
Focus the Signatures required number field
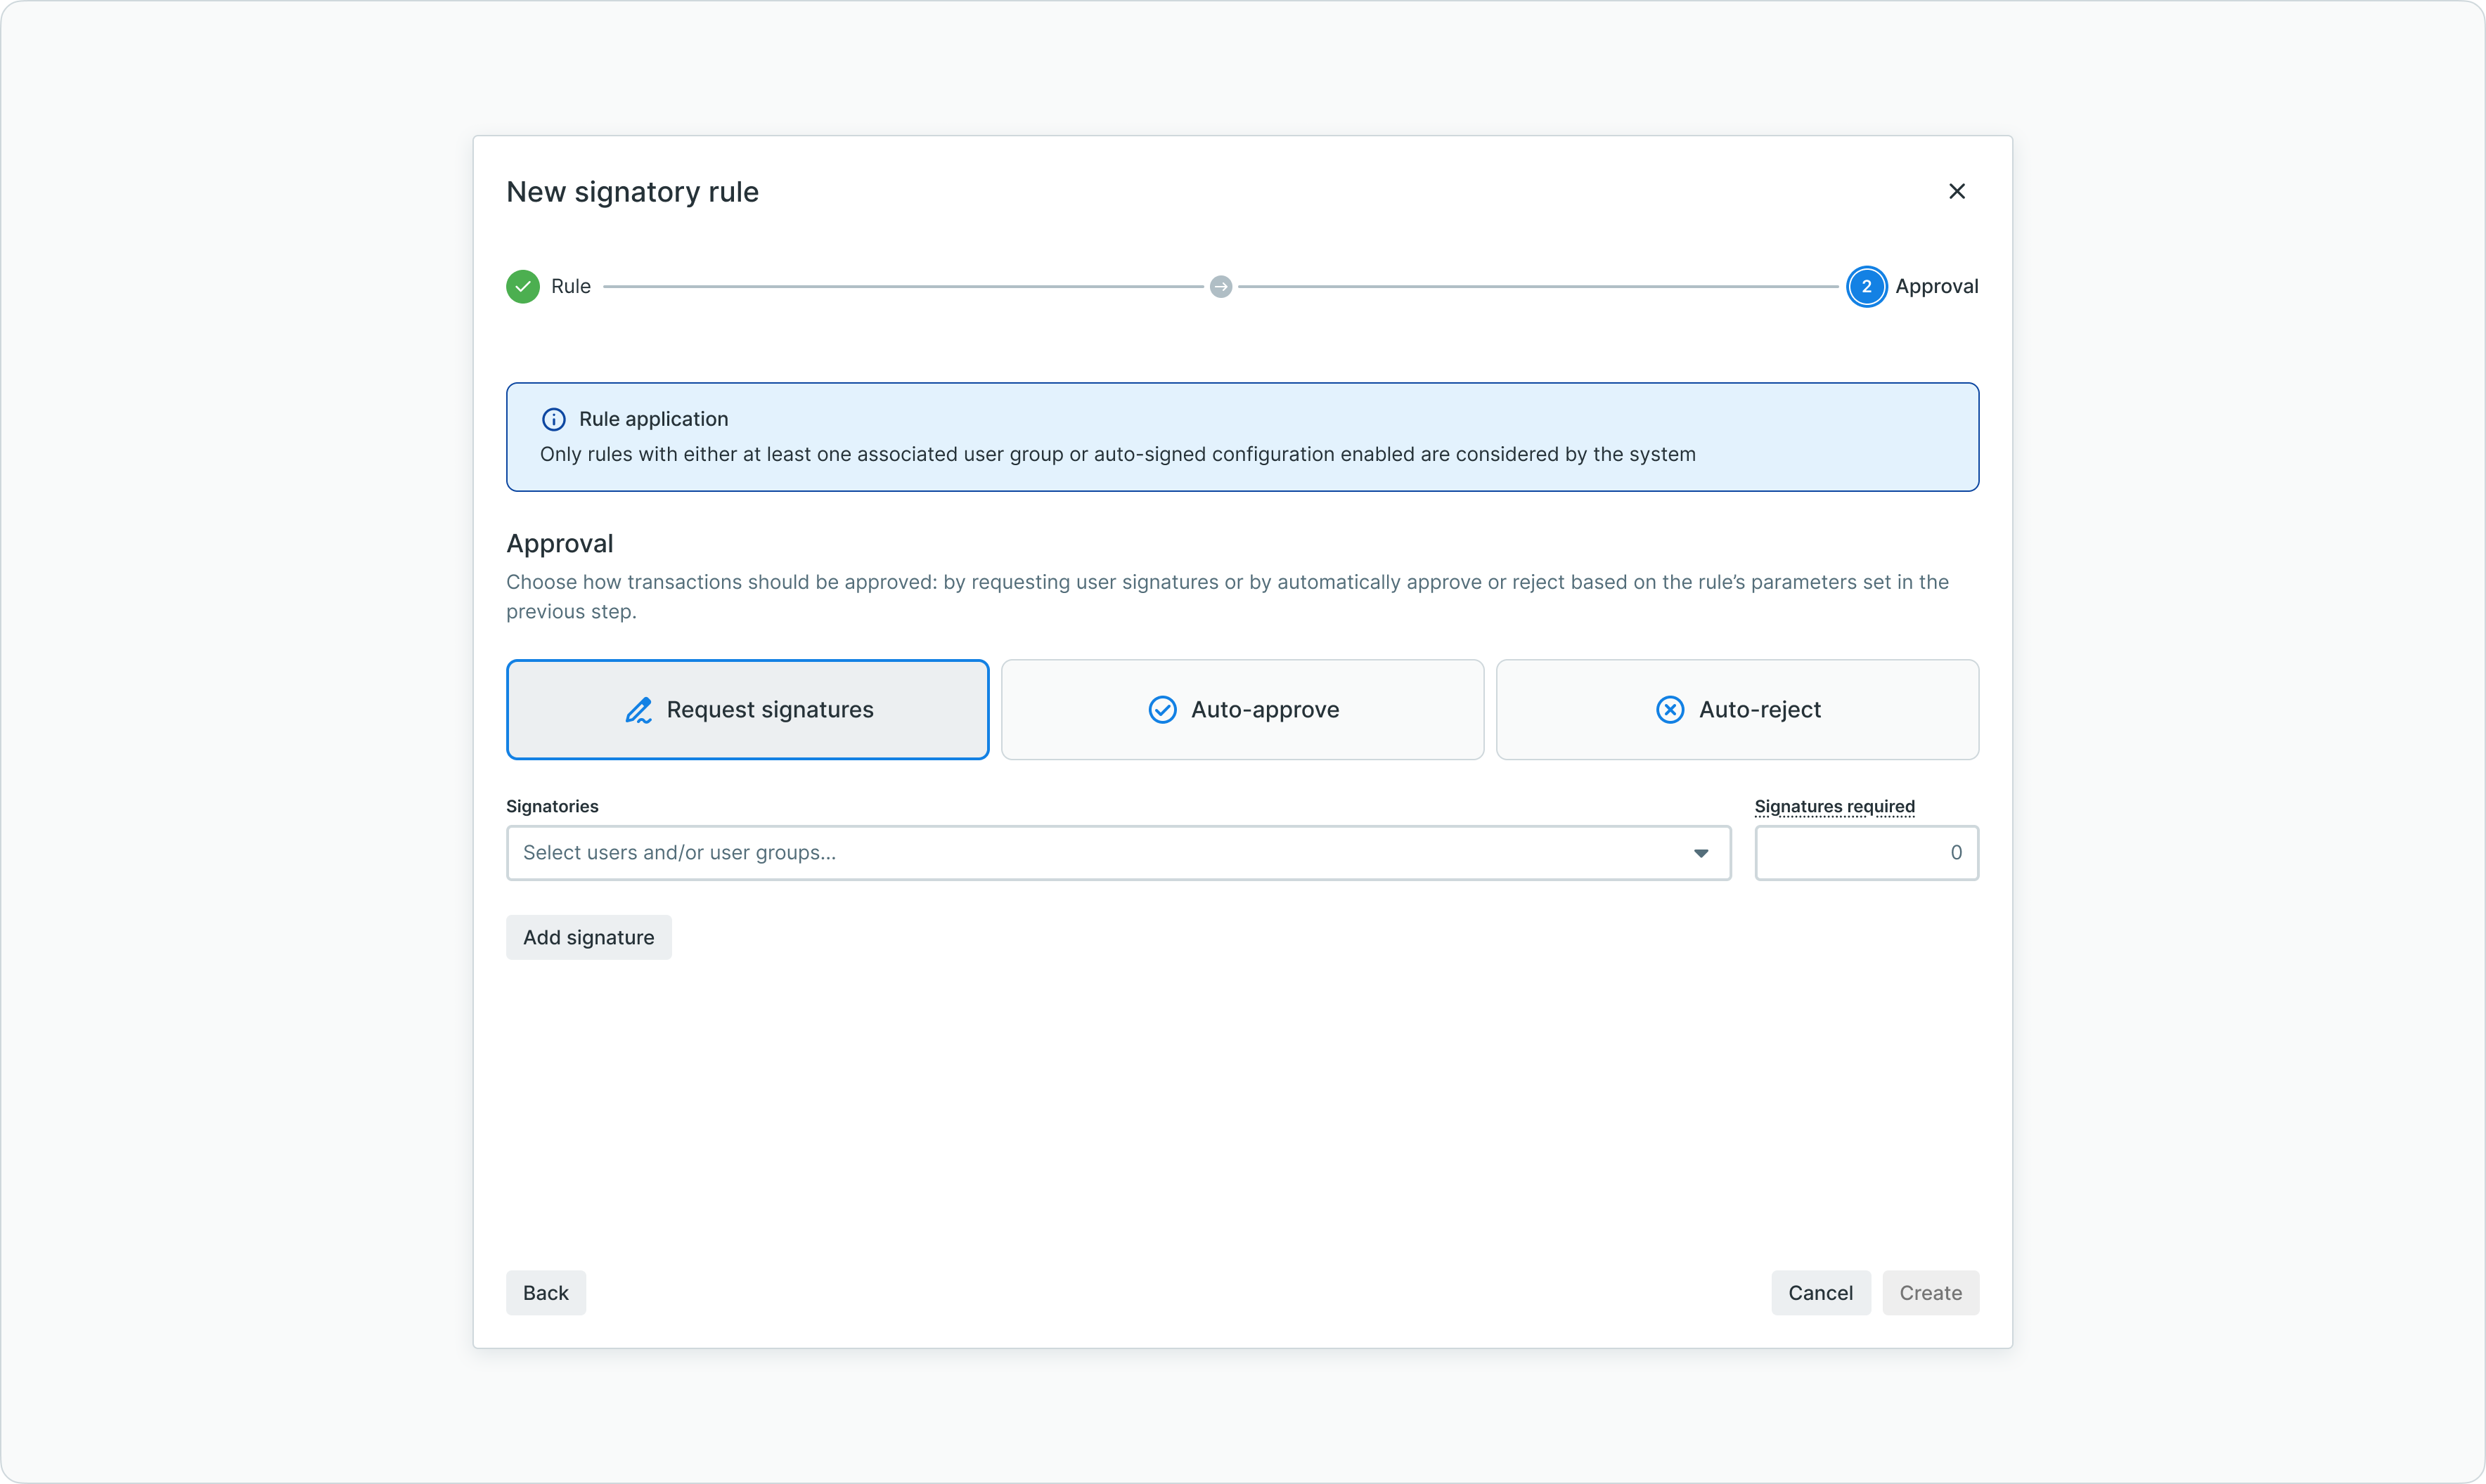point(1866,853)
